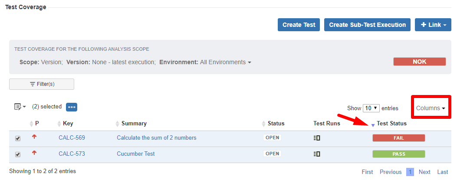The height and width of the screenshot is (180, 457).
Task: Open Test Runs icon for CALC-573
Action: pyautogui.click(x=317, y=154)
